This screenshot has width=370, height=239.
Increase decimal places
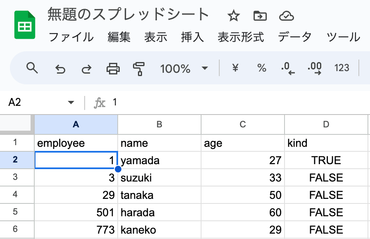[315, 69]
